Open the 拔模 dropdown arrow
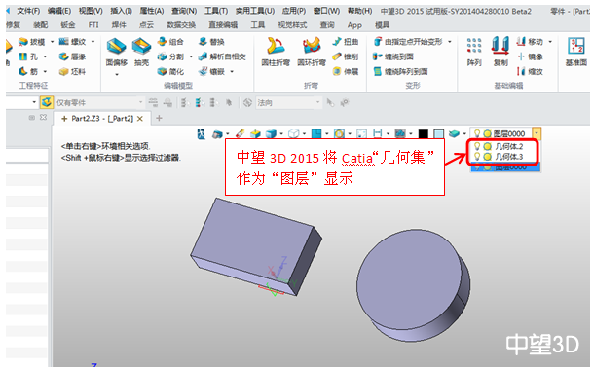Screen dimensions: 593x370 (x=53, y=42)
